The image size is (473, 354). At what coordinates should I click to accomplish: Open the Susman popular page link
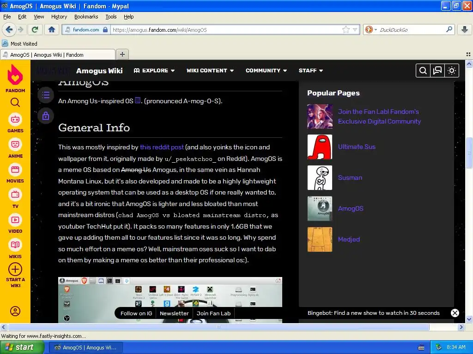pyautogui.click(x=350, y=177)
